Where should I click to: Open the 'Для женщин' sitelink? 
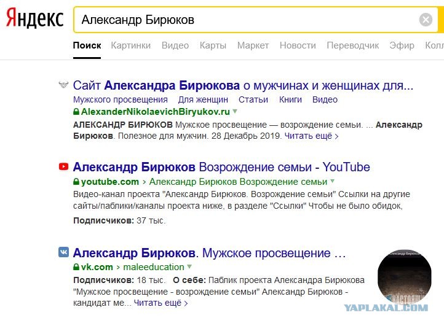(x=203, y=99)
